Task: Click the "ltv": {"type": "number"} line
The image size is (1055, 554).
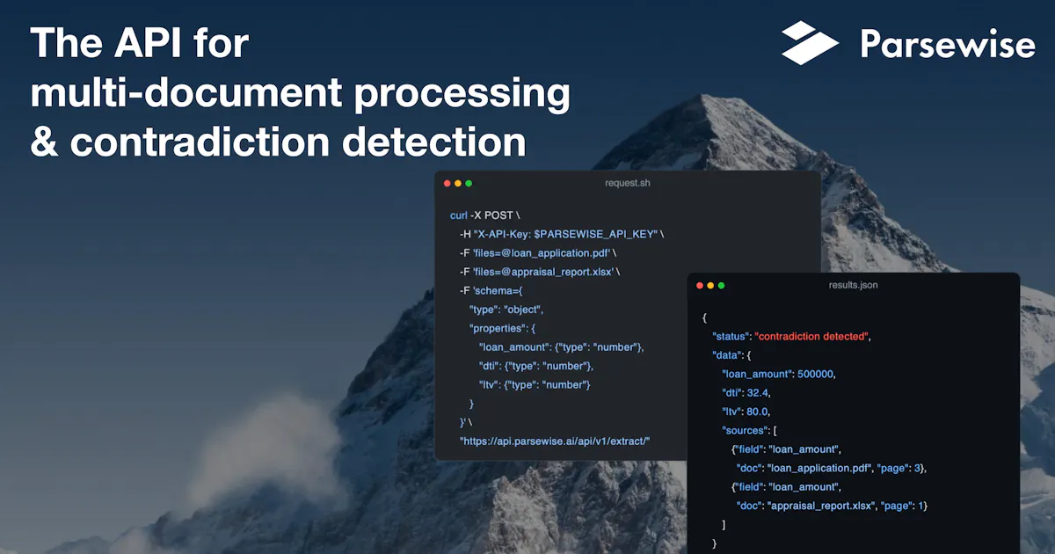Action: coord(535,384)
